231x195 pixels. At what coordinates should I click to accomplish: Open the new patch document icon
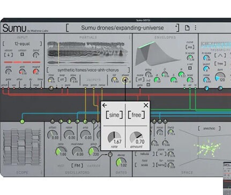(x=187, y=28)
